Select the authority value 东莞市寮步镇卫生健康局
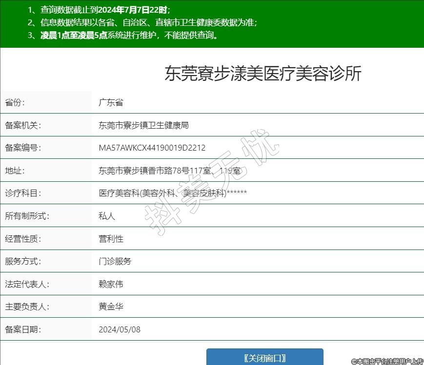The image size is (424, 365). [143, 125]
